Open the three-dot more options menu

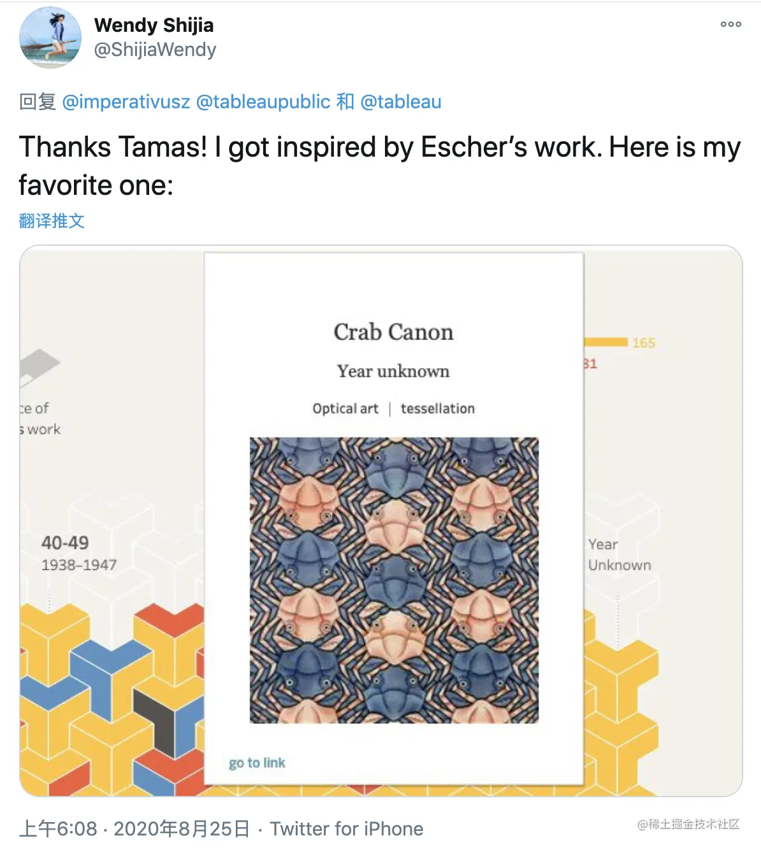click(x=730, y=24)
